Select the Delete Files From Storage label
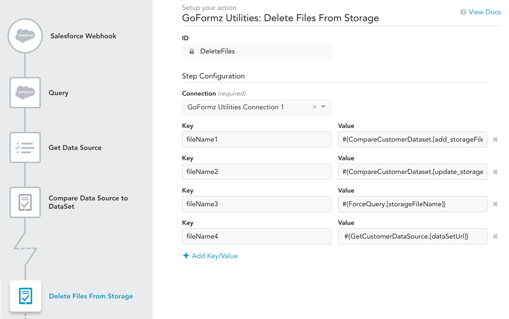Viewport: 509px width, 319px height. coord(91,296)
